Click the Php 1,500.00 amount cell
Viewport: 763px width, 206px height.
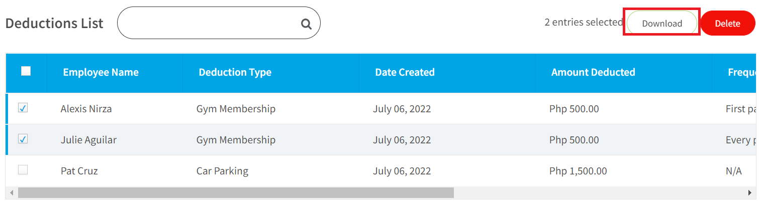coord(578,171)
